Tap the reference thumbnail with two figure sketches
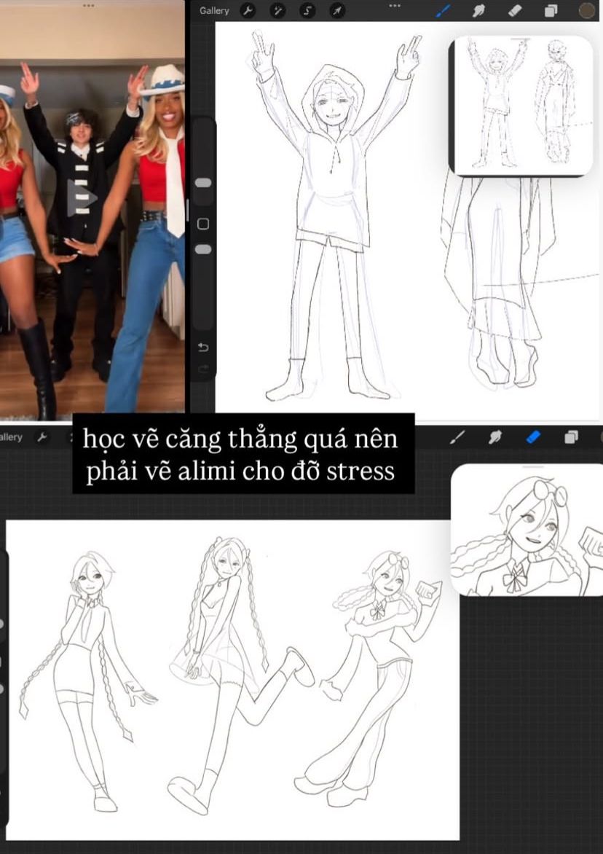Image resolution: width=603 pixels, height=854 pixels. [521, 106]
